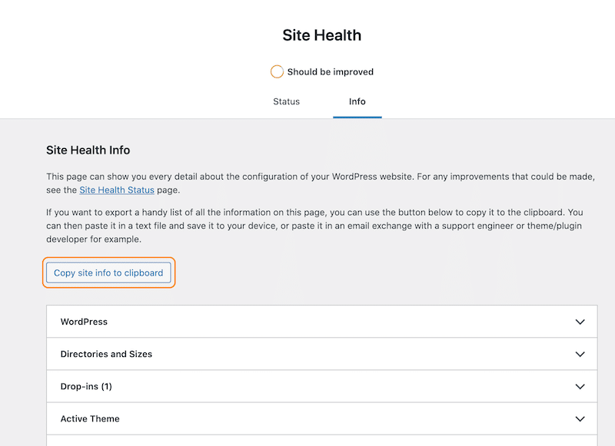Expand the Active Theme section
Image resolution: width=615 pixels, height=446 pixels.
click(x=321, y=418)
